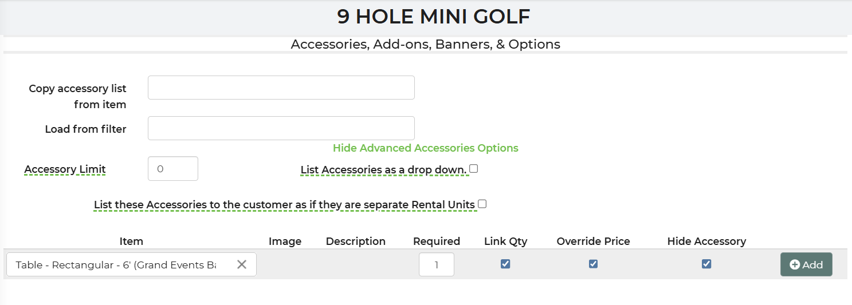
Task: Click the 9 HOLE MINI GOLF heading
Action: click(x=434, y=17)
